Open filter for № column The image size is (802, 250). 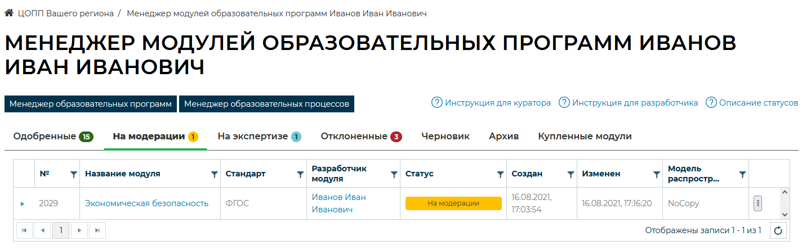coord(73,175)
